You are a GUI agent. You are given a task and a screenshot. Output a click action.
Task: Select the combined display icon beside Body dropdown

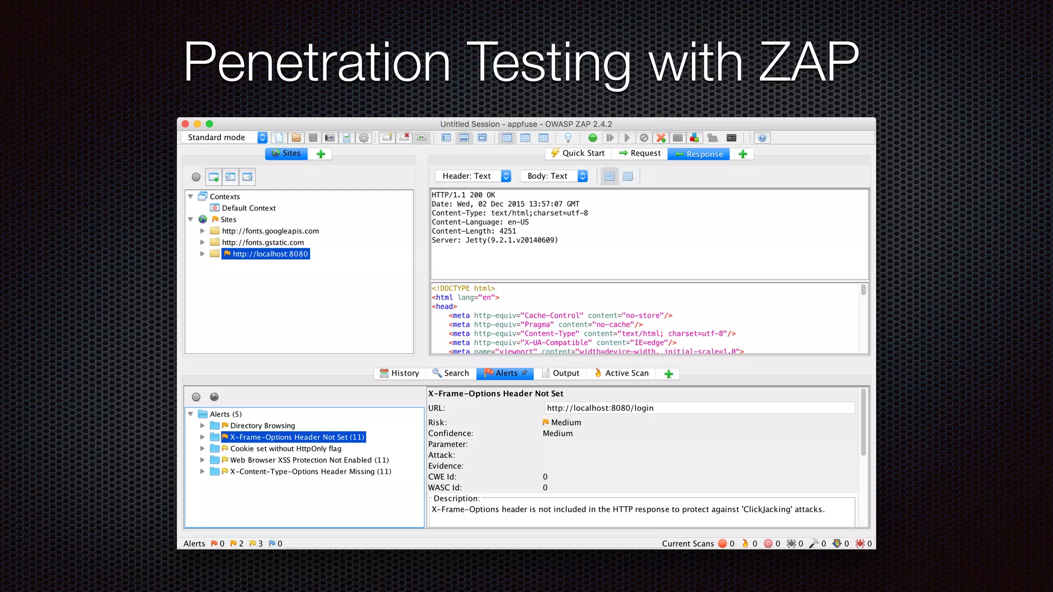pyautogui.click(x=628, y=176)
